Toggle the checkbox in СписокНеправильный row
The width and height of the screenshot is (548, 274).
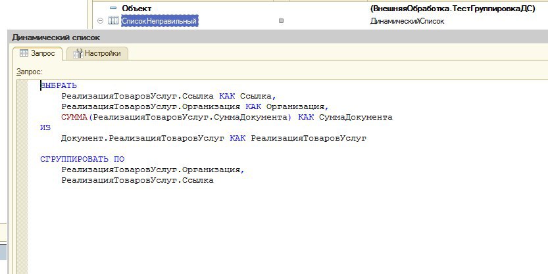[281, 21]
